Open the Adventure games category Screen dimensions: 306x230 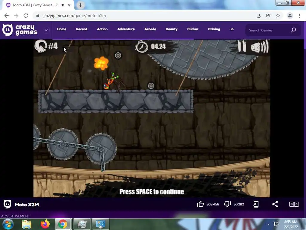click(126, 29)
